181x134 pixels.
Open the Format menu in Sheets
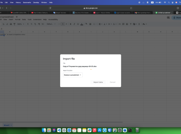point(18,19)
